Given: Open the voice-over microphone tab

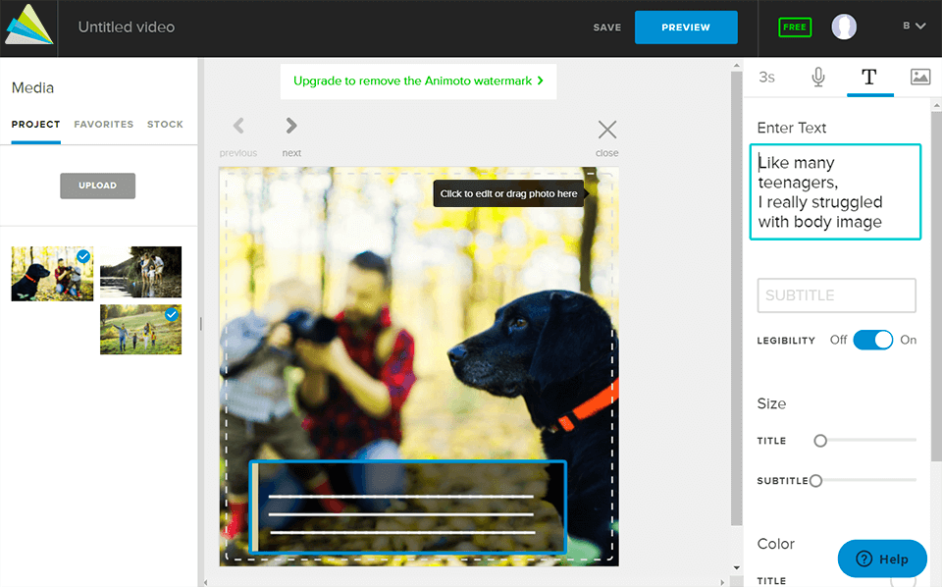Looking at the screenshot, I should pyautogui.click(x=818, y=77).
